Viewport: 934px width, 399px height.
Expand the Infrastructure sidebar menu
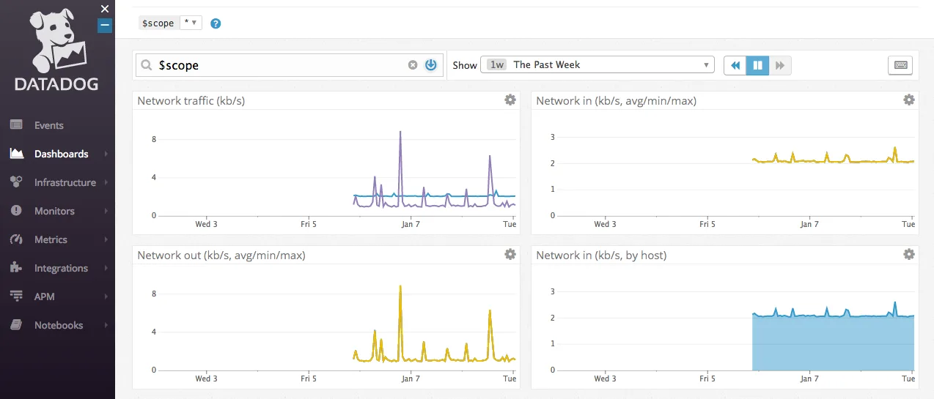pyautogui.click(x=65, y=182)
